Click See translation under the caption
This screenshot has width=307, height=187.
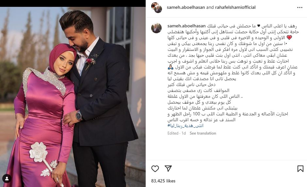coord(203,133)
